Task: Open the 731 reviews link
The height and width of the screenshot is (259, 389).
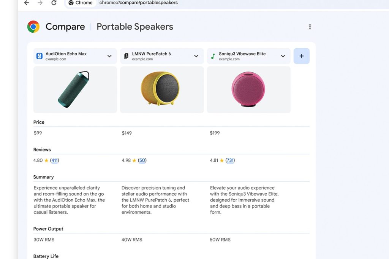Action: [x=230, y=160]
